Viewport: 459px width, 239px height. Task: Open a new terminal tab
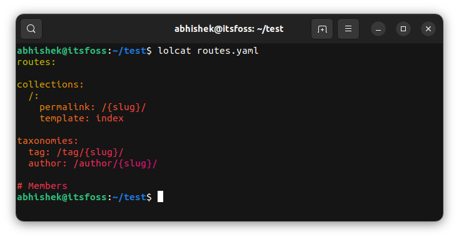pyautogui.click(x=322, y=29)
